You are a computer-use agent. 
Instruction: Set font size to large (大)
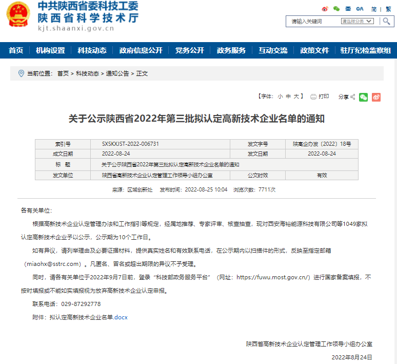pyautogui.click(x=296, y=97)
